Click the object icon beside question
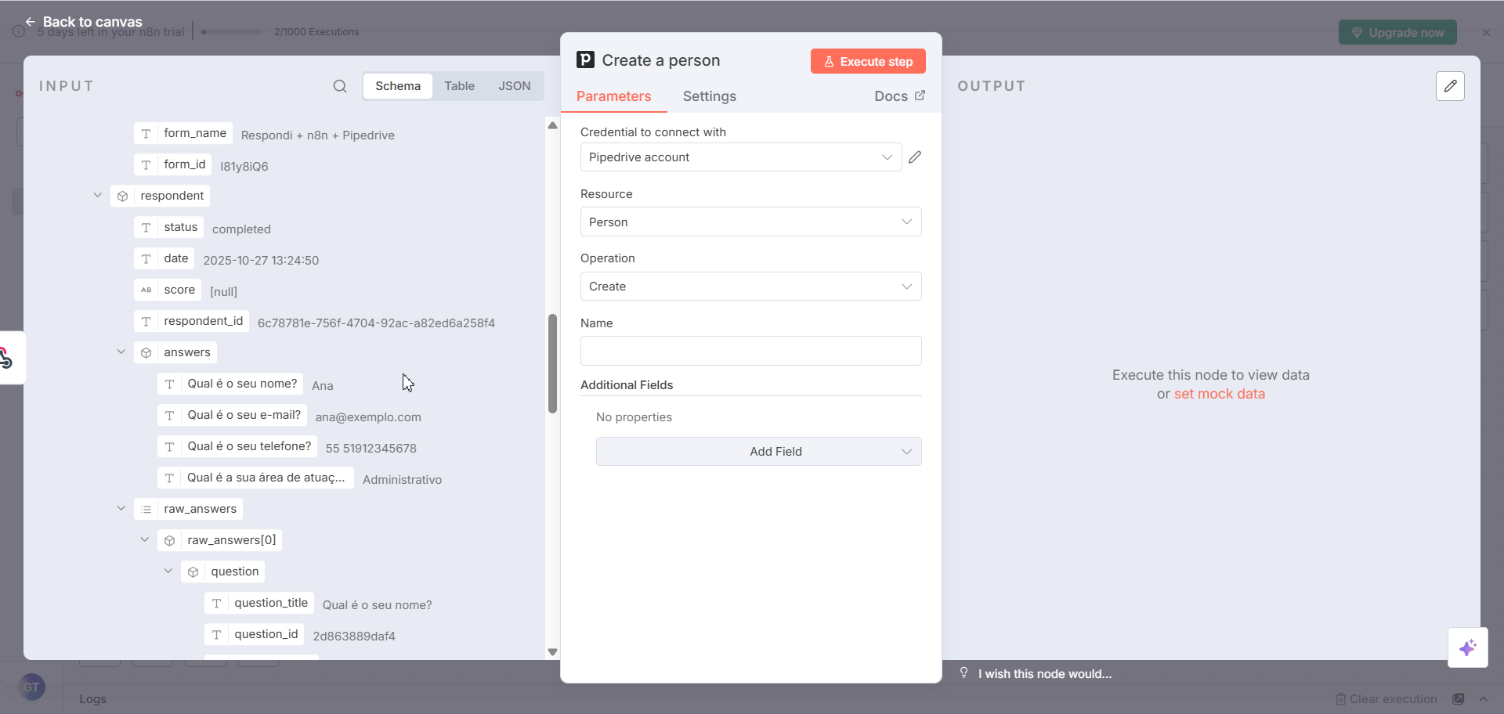The height and width of the screenshot is (714, 1504). coord(193,572)
